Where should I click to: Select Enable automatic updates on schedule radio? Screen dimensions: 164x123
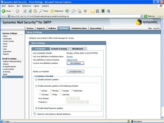click(x=36, y=86)
